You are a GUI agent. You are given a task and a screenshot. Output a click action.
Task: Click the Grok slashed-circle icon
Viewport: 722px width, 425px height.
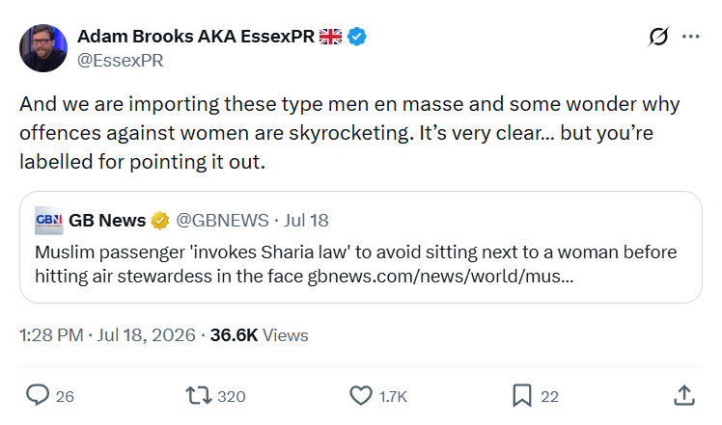pyautogui.click(x=658, y=37)
